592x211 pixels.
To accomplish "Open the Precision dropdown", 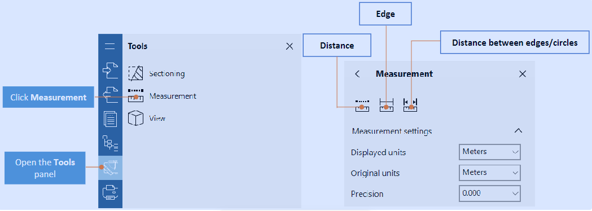I will tap(490, 194).
